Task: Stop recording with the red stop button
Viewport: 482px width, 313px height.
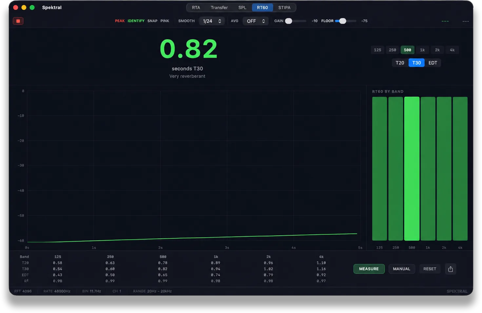Action: point(18,21)
